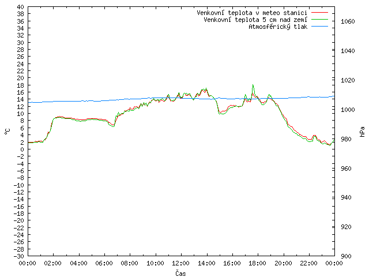The image size is (369, 277).
Task: Click the '02:00' time axis label
Action: tap(53, 263)
